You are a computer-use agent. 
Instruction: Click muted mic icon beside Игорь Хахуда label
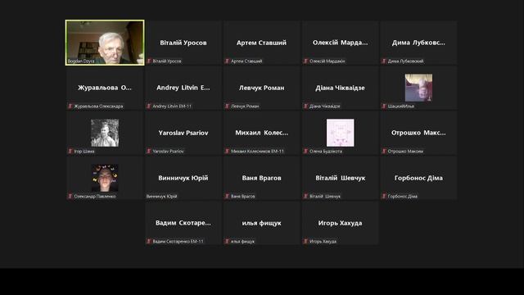[x=305, y=242]
